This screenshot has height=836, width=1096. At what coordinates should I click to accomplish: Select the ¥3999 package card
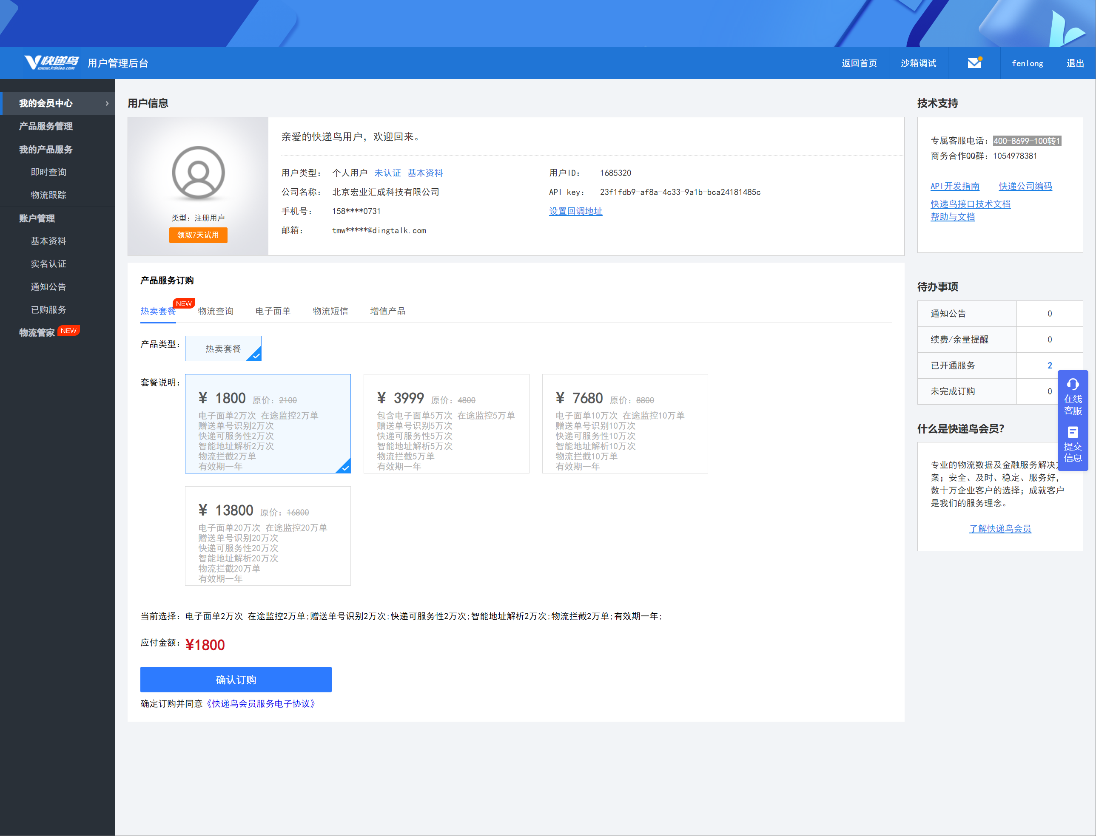point(446,423)
